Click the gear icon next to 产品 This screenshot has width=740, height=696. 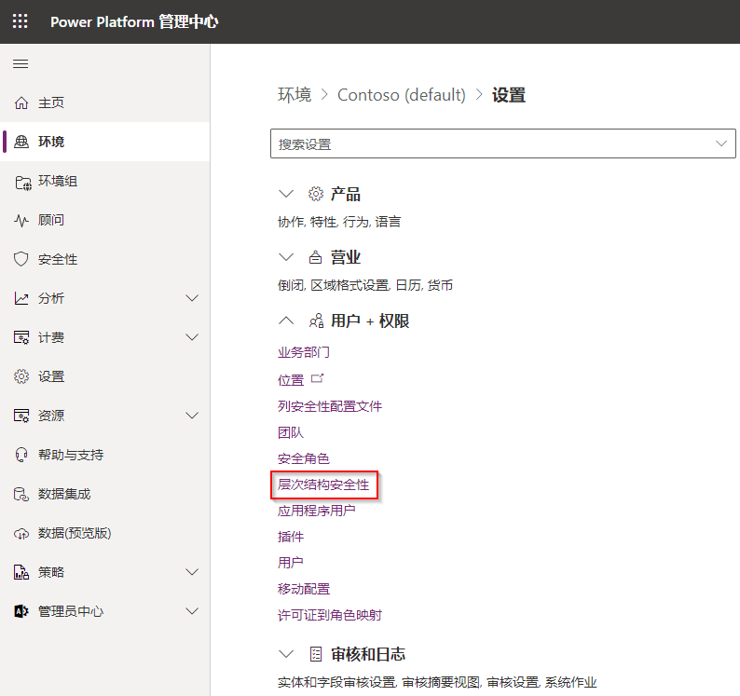pos(316,194)
